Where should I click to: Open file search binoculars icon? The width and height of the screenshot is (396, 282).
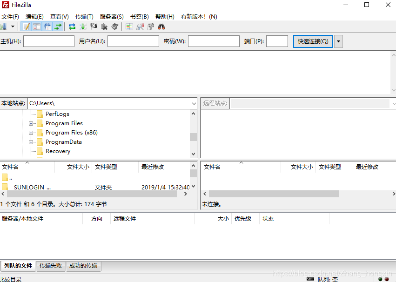[161, 27]
